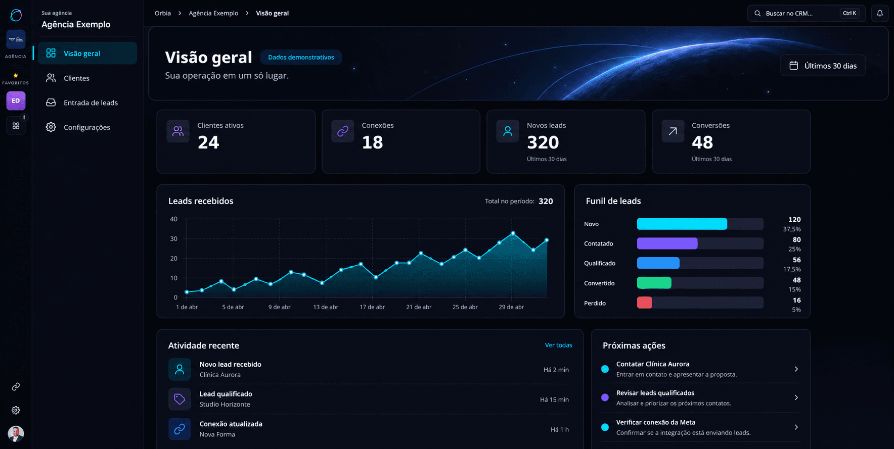Click the Novo lead recebido activity icon
894x449 pixels.
coord(180,369)
